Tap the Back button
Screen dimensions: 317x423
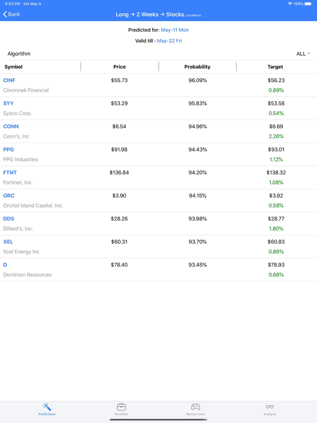click(x=12, y=14)
